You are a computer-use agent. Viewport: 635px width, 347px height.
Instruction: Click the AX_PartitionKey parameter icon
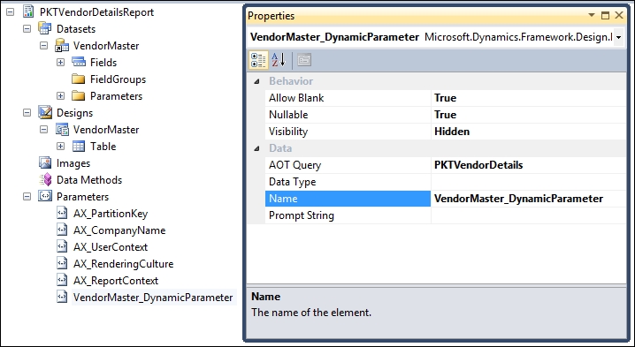point(62,213)
